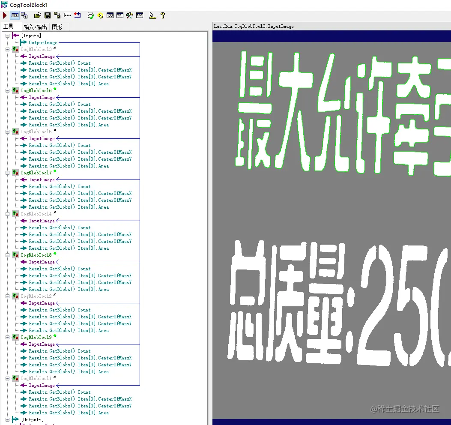Open help with the question mark icon

click(163, 15)
